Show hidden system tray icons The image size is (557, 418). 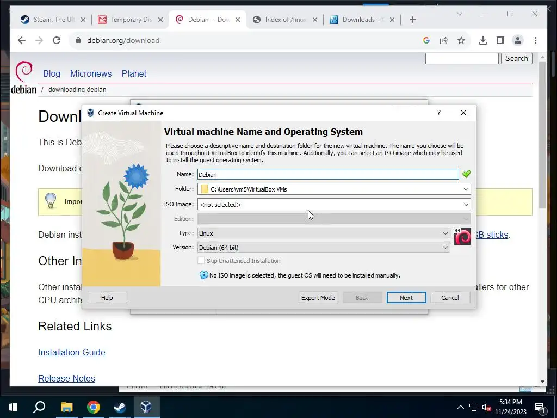pyautogui.click(x=460, y=407)
